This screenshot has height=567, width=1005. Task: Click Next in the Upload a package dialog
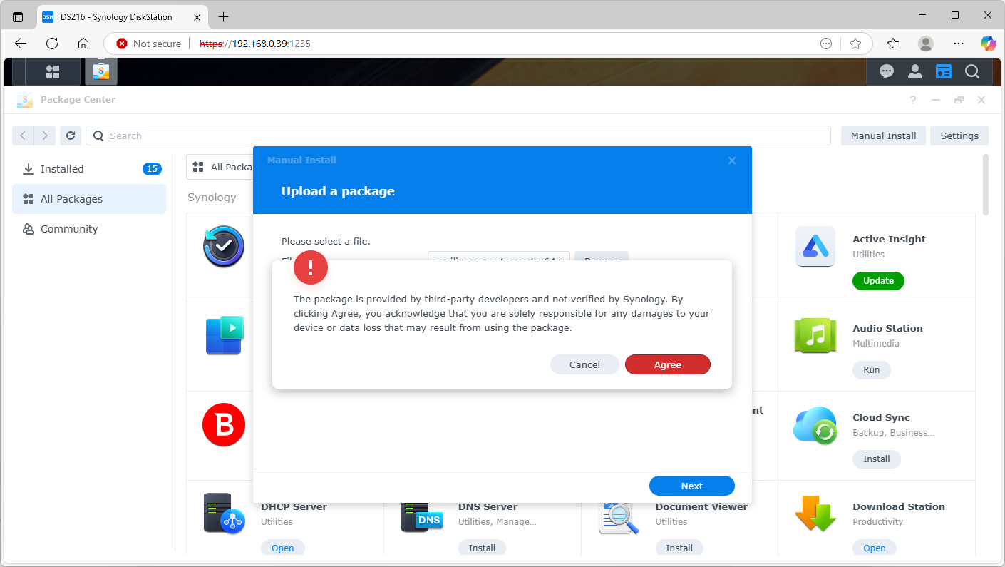tap(691, 486)
